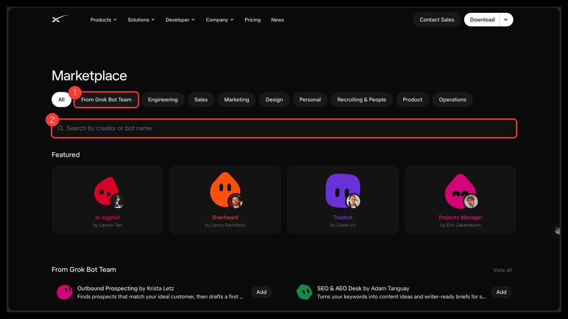Image resolution: width=568 pixels, height=319 pixels.
Task: Select the pink Projects Manager bot icon
Action: pos(459,190)
